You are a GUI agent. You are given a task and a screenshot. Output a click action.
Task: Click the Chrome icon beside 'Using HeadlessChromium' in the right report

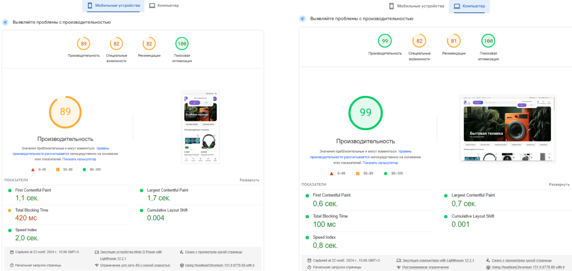[x=488, y=267]
